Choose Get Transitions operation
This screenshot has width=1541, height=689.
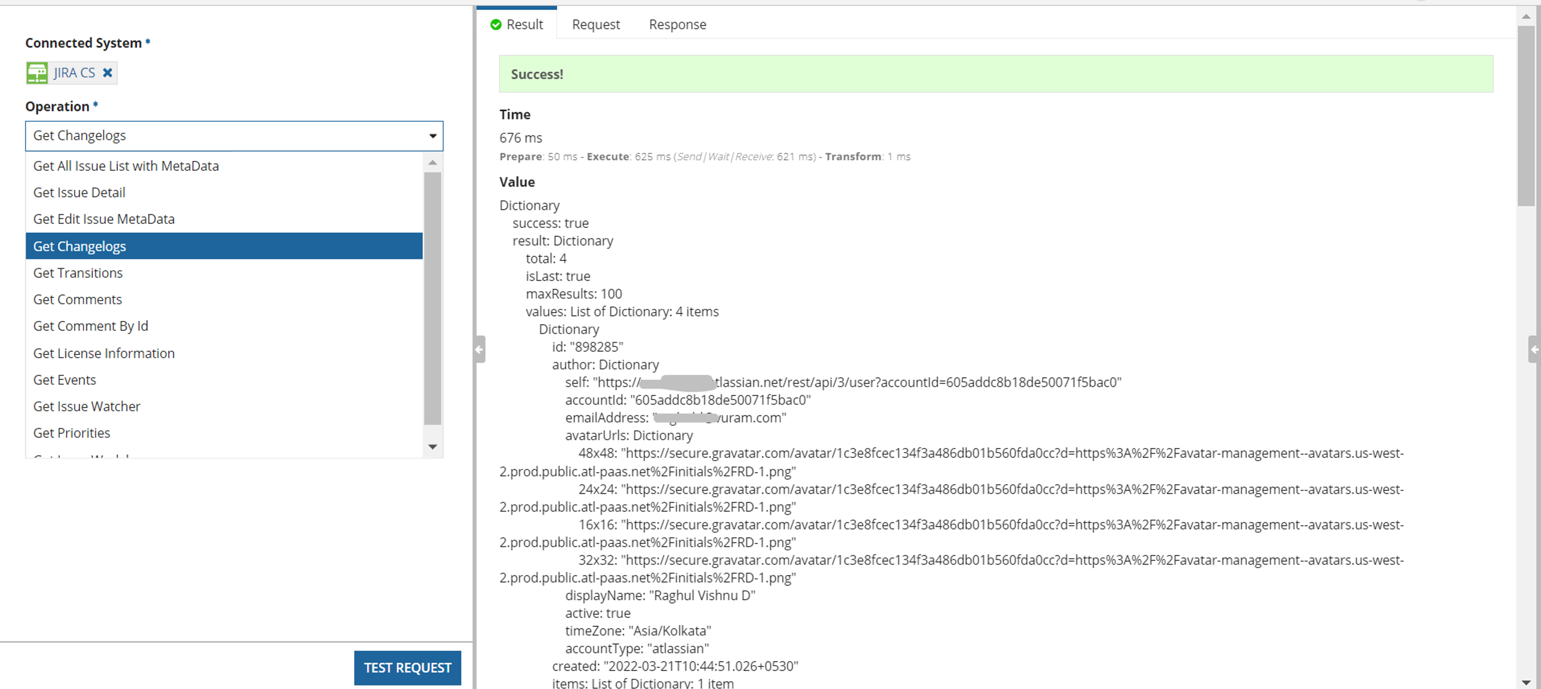(x=224, y=273)
